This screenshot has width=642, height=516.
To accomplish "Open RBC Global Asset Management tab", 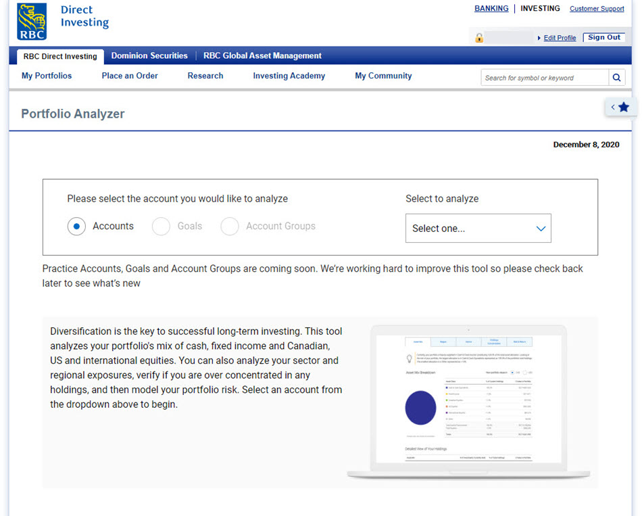I will (262, 55).
